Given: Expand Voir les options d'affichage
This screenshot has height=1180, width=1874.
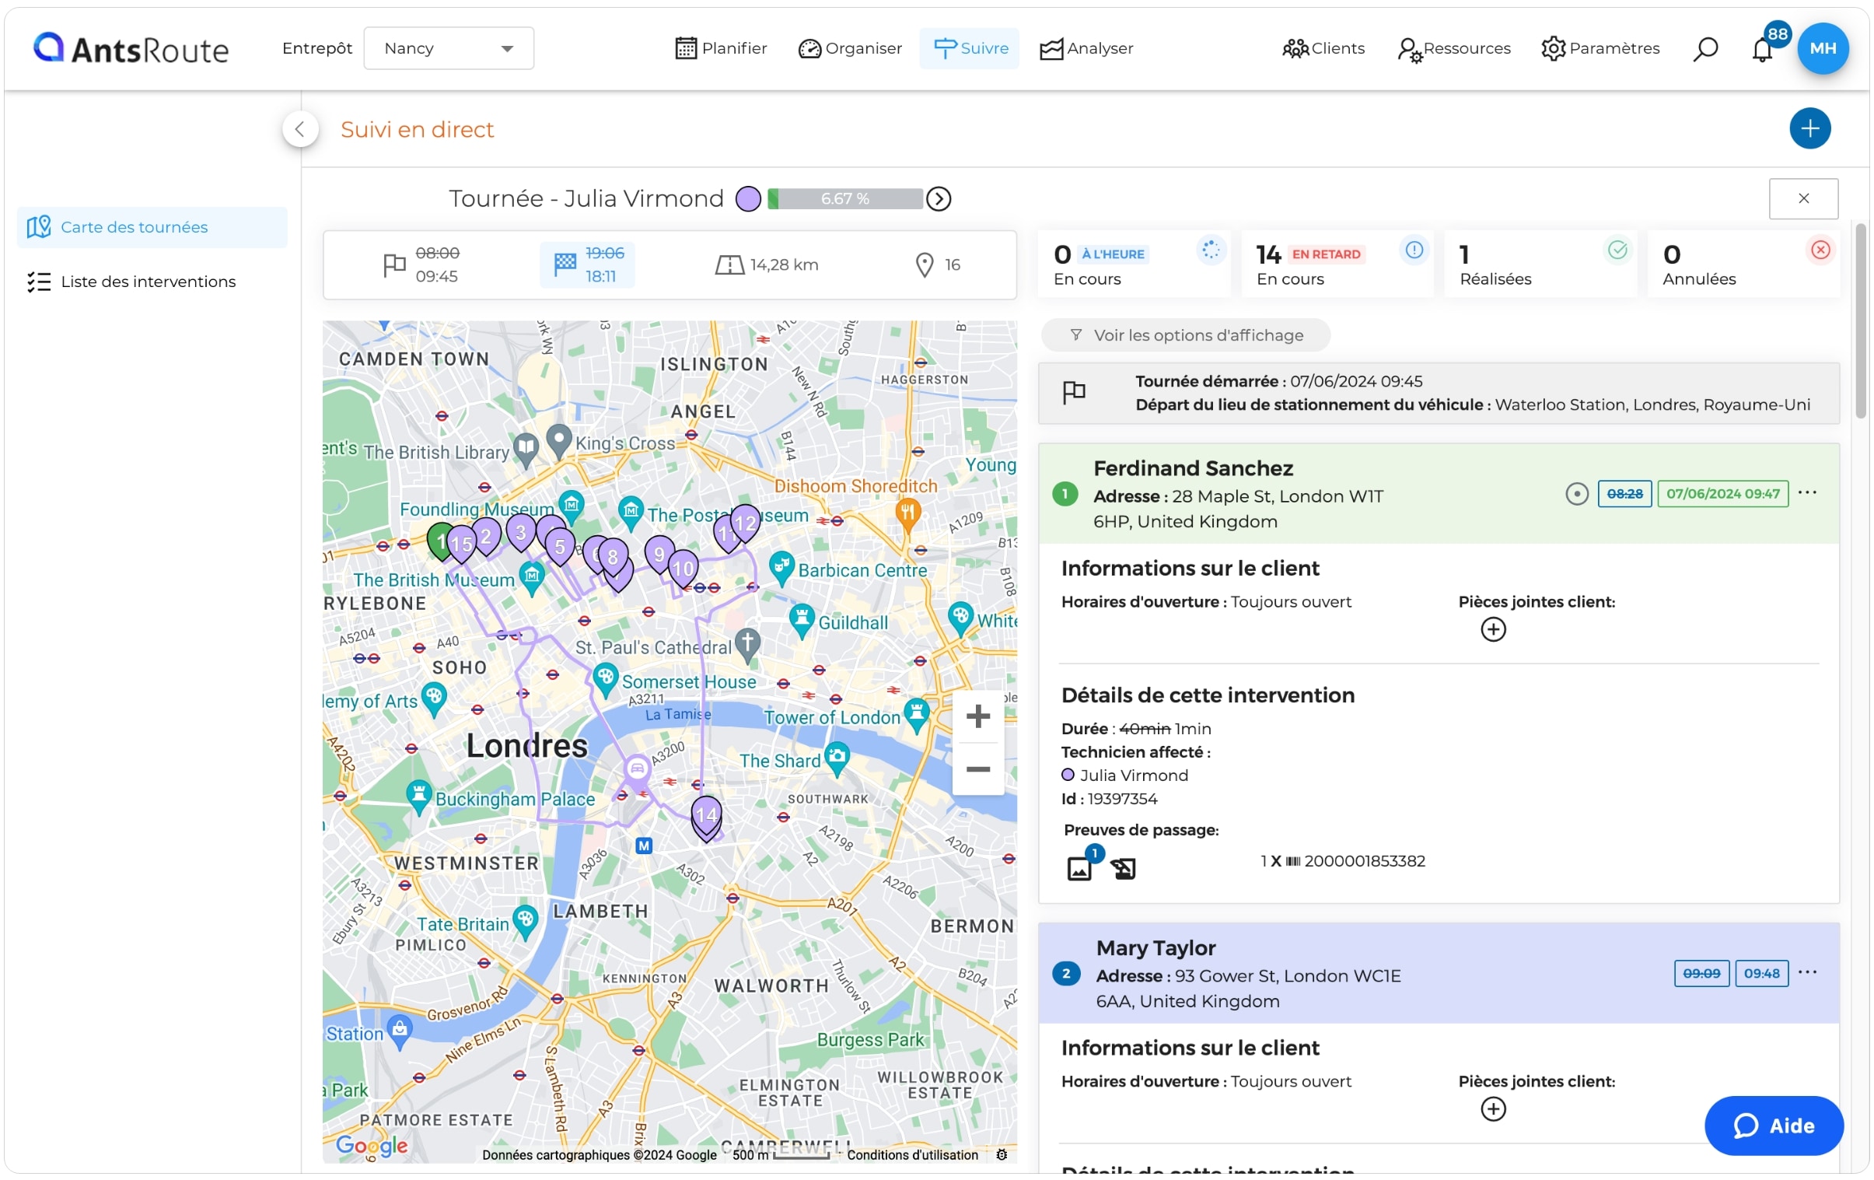Looking at the screenshot, I should (1186, 335).
